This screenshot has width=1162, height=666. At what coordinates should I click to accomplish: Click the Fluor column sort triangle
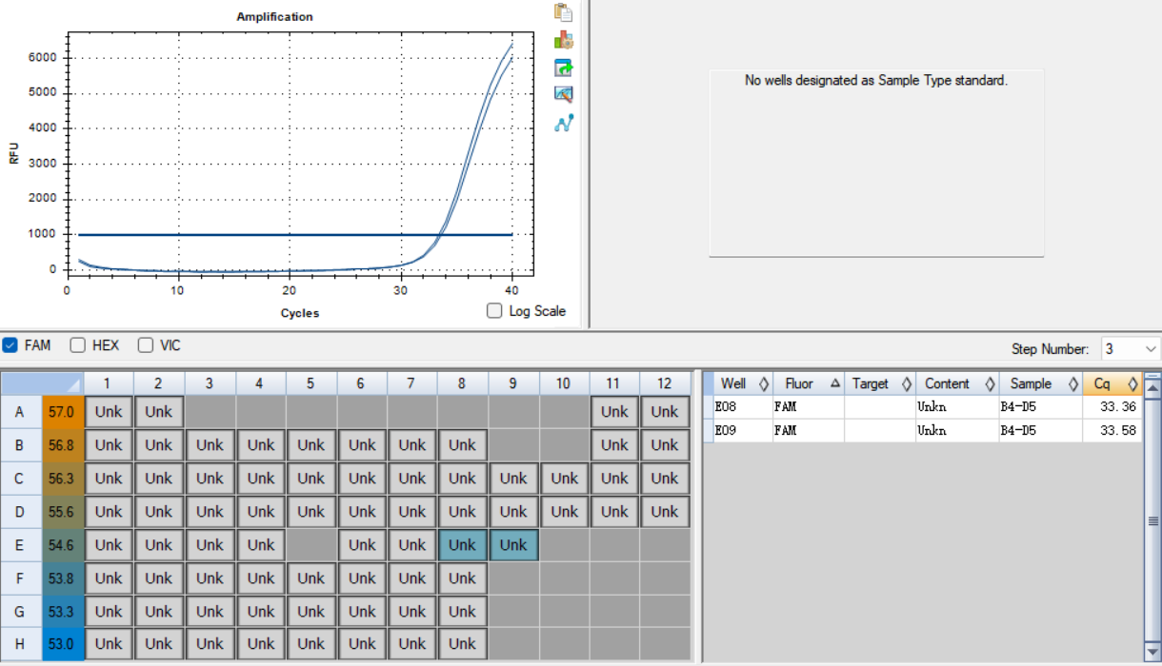835,383
